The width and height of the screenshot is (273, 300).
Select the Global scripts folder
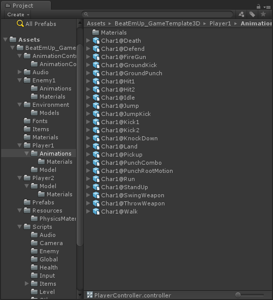point(49,259)
